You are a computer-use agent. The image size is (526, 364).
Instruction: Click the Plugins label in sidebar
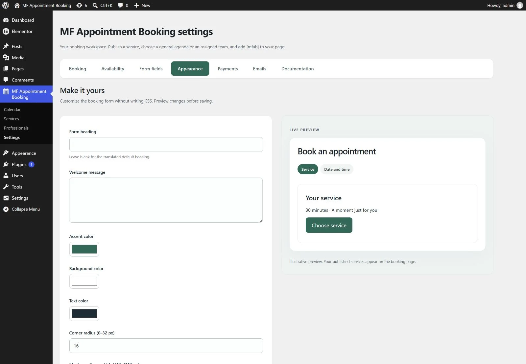tap(19, 164)
